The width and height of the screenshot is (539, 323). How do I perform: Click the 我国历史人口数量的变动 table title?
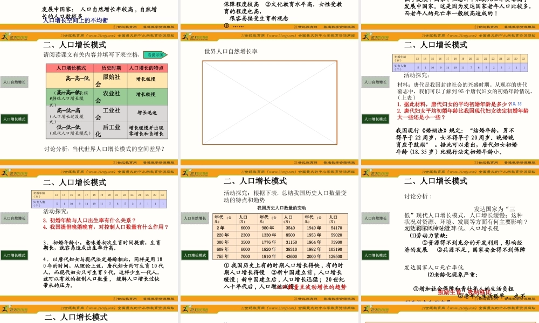point(281,208)
